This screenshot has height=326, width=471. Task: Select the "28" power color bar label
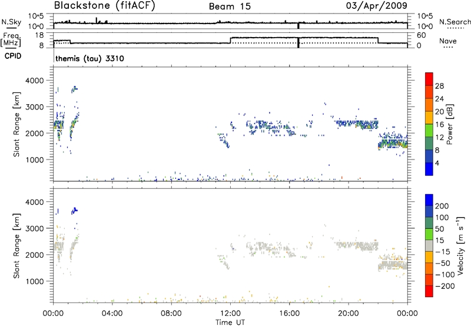pyautogui.click(x=439, y=86)
